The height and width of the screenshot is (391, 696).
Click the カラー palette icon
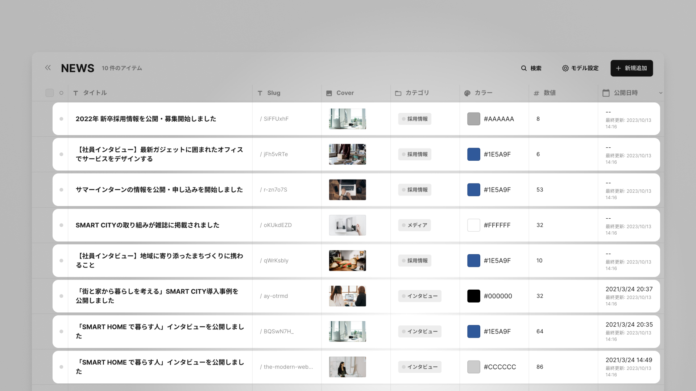(x=467, y=93)
